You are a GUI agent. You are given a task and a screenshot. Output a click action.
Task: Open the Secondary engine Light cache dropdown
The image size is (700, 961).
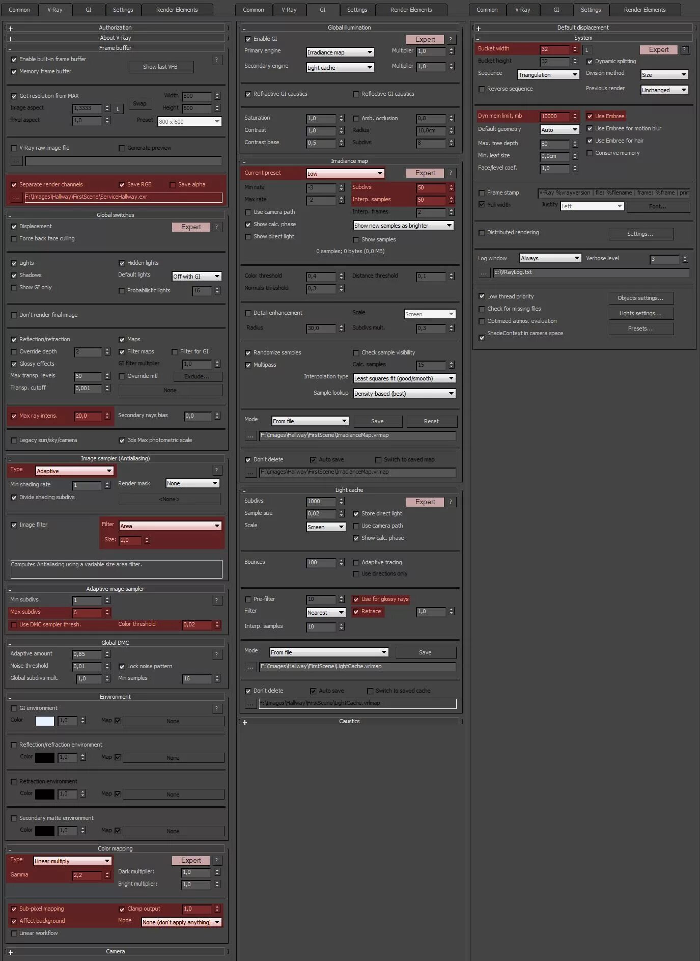pos(341,68)
